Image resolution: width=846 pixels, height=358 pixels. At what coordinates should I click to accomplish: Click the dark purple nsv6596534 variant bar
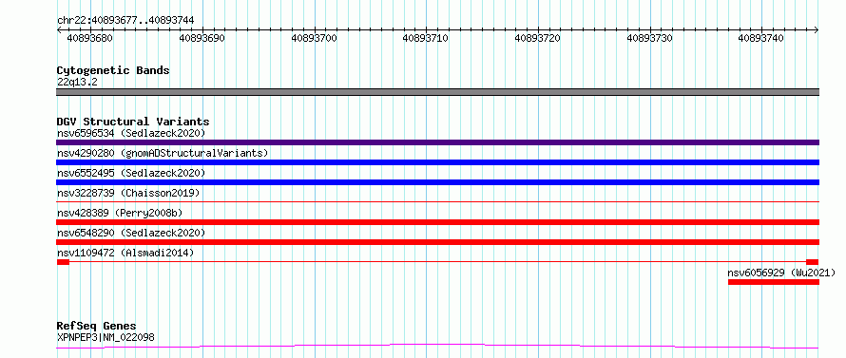point(437,142)
